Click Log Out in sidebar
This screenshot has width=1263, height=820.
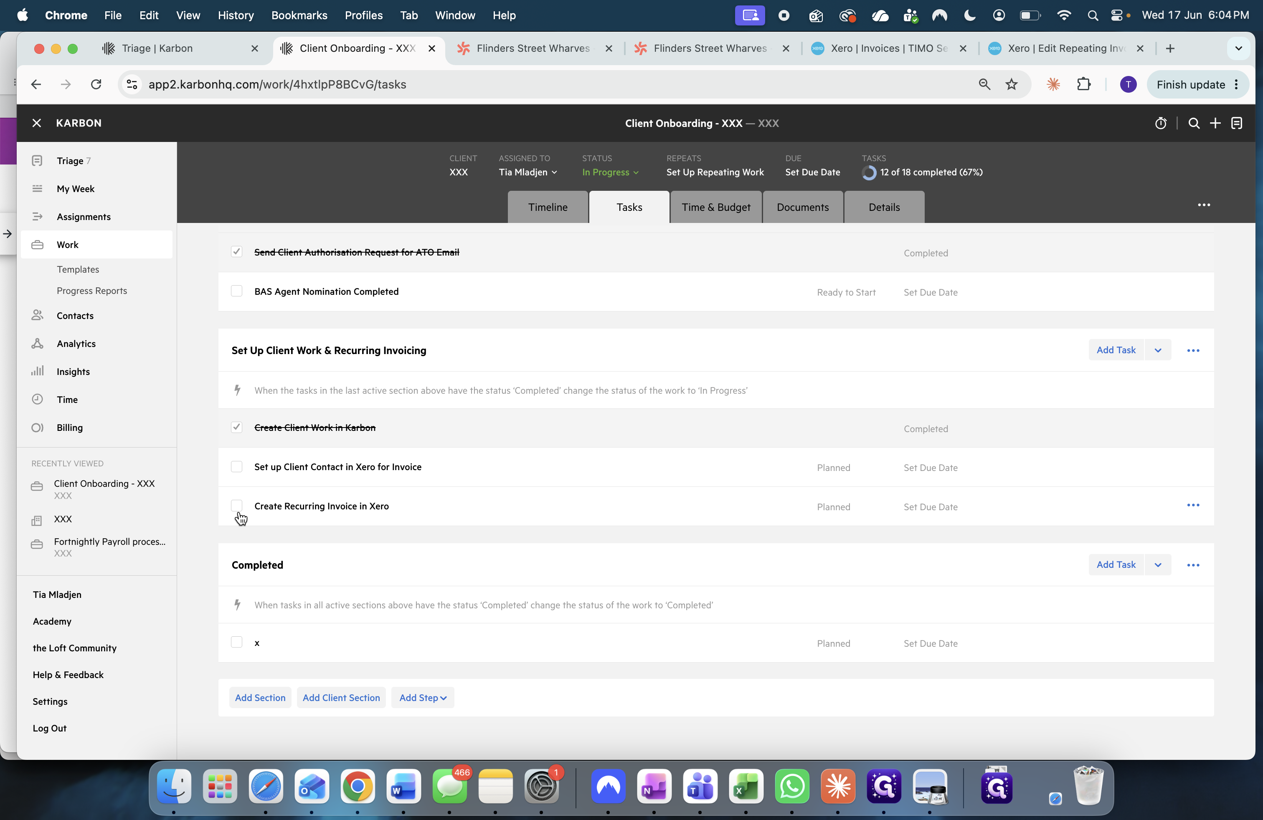point(49,728)
